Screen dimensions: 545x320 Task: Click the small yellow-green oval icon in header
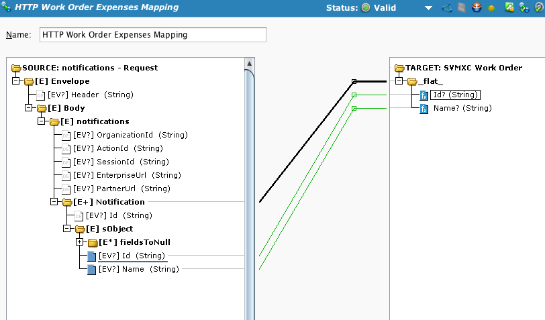pyautogui.click(x=491, y=9)
